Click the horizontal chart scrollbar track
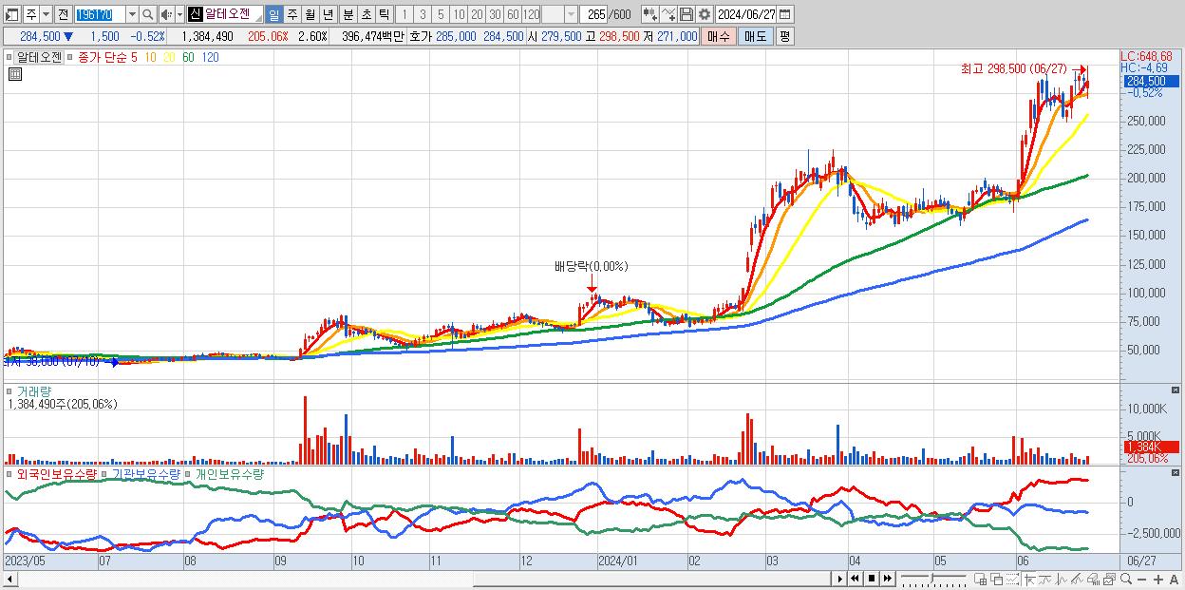1185x590 pixels. pyautogui.click(x=423, y=579)
